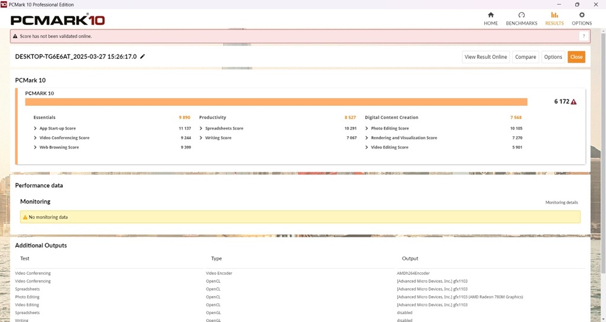Click the Essentials heading
Viewport: 606px width, 322px height.
click(44, 118)
